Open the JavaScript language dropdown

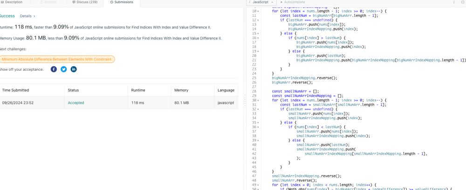point(261,2)
